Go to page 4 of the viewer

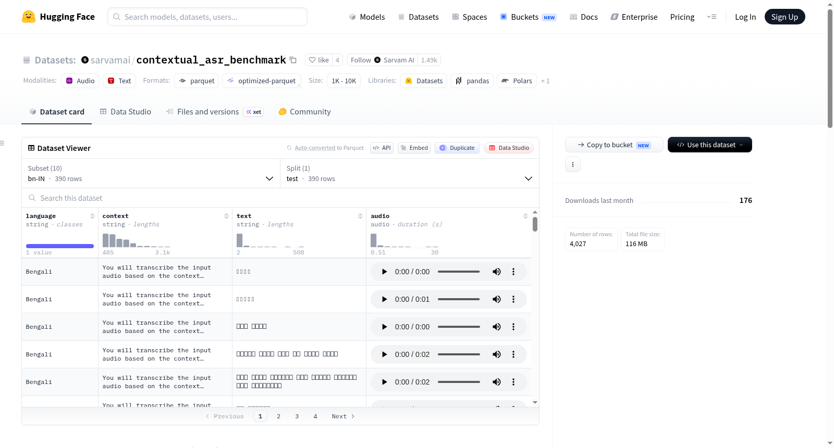click(x=315, y=416)
